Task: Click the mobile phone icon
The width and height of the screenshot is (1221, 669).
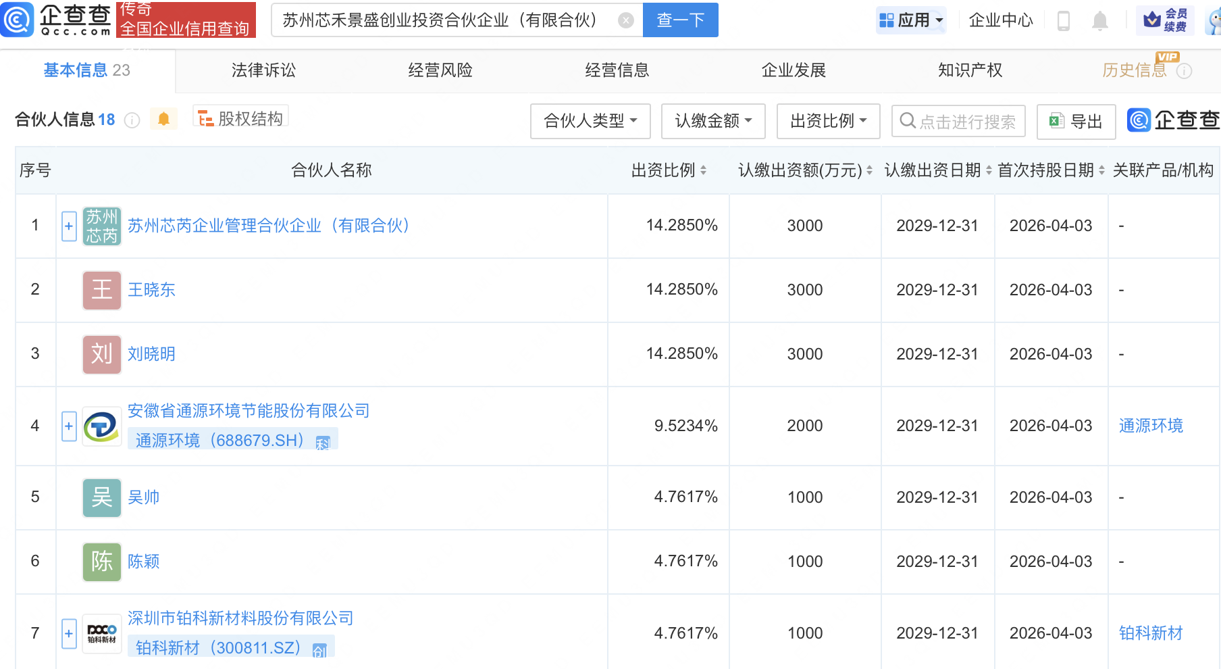Action: (1063, 21)
